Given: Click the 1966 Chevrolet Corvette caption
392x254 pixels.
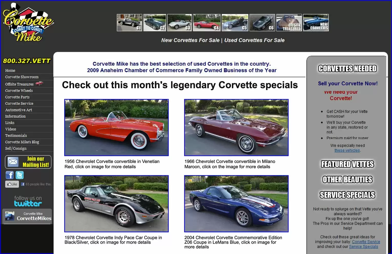Looking at the screenshot, I should [x=230, y=164].
